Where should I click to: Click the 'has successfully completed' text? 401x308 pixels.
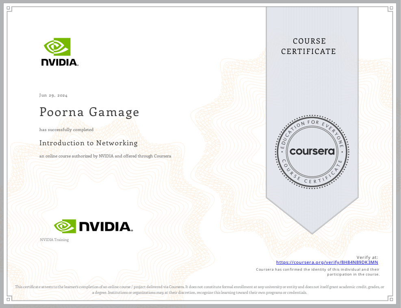point(66,130)
